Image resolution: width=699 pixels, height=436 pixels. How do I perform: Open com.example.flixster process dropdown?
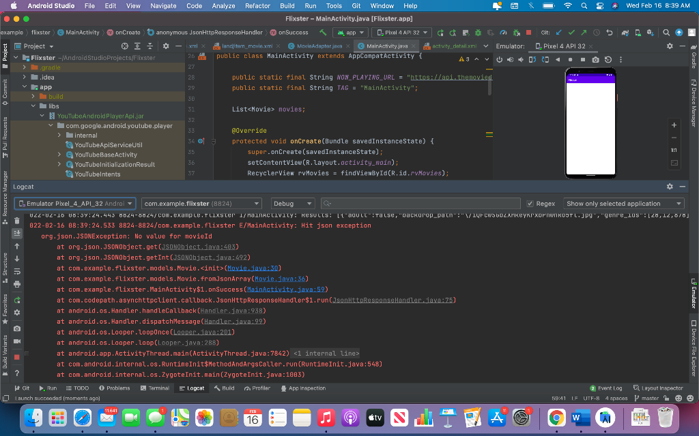coord(201,204)
